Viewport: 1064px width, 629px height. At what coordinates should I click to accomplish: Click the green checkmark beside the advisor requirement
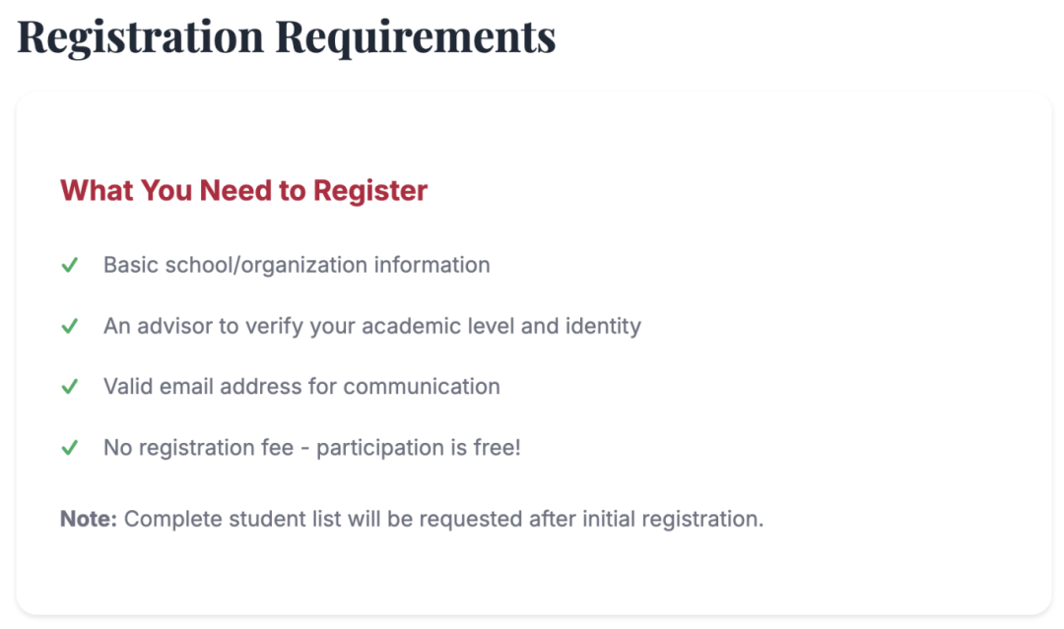pyautogui.click(x=70, y=327)
